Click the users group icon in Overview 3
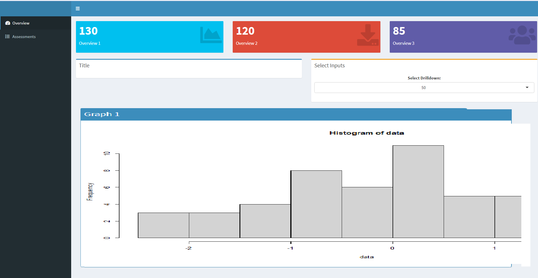 (x=522, y=35)
